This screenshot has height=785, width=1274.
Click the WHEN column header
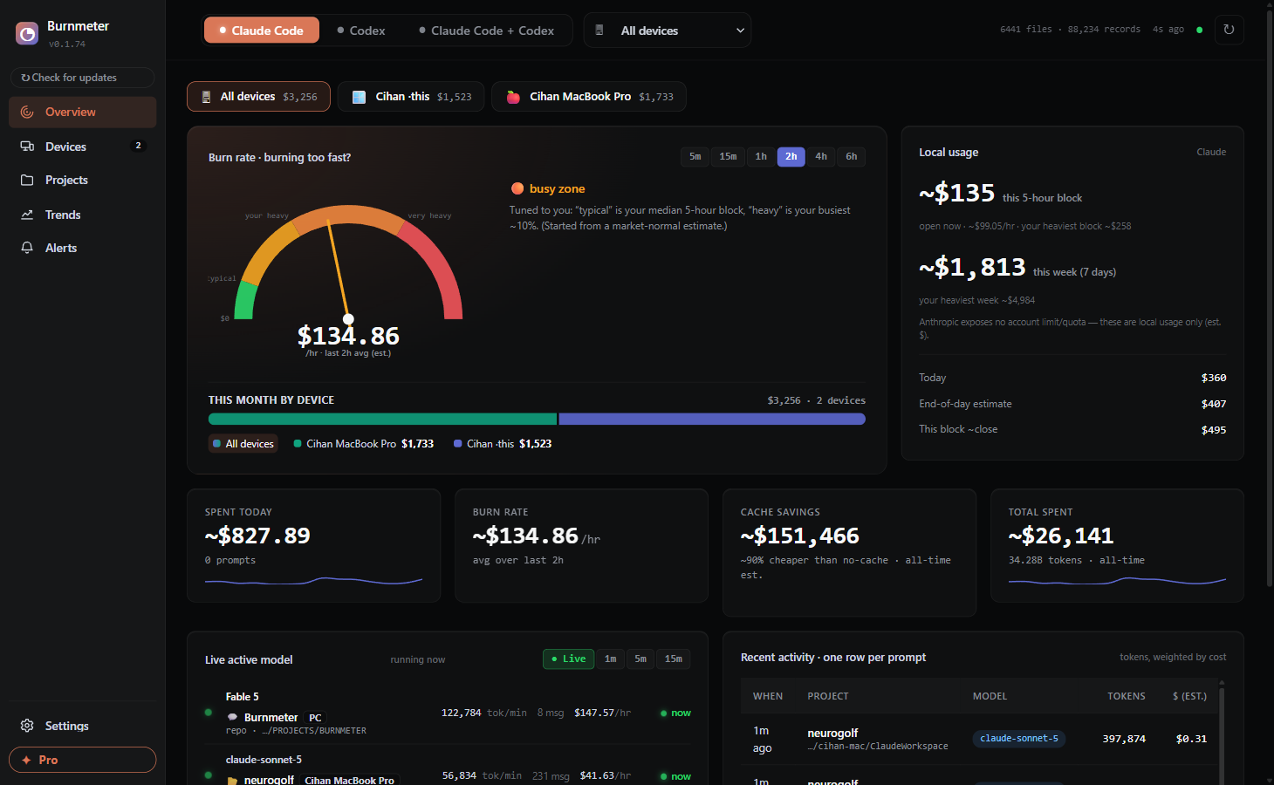tap(768, 696)
